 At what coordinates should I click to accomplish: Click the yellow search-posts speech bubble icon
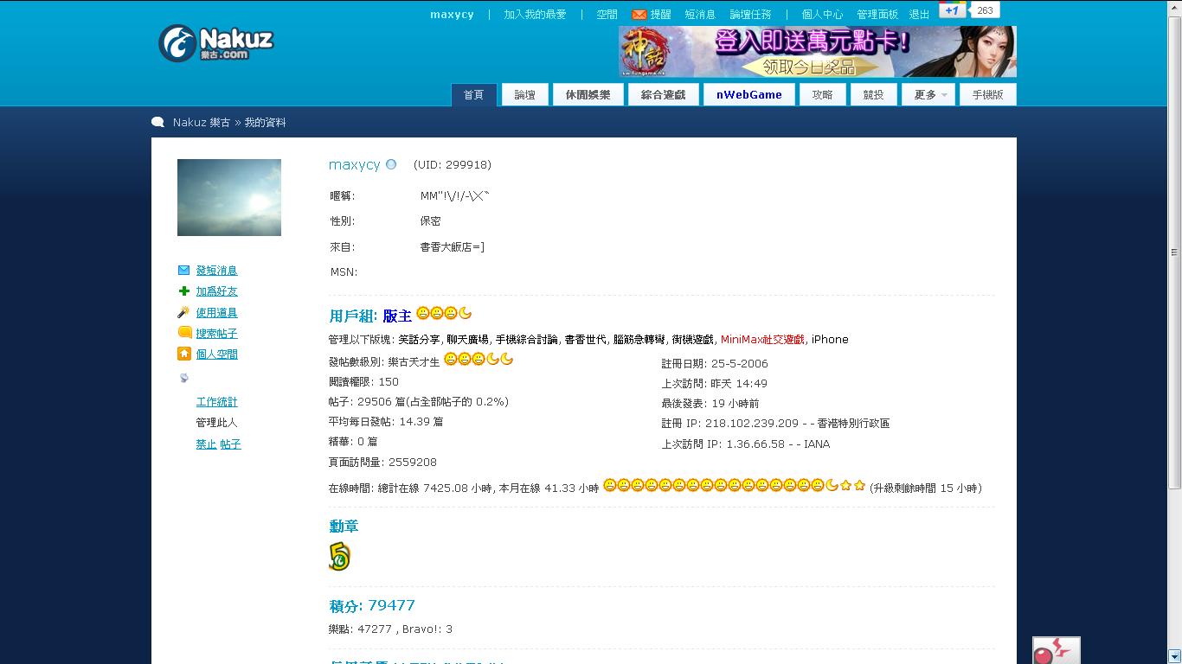pyautogui.click(x=184, y=332)
